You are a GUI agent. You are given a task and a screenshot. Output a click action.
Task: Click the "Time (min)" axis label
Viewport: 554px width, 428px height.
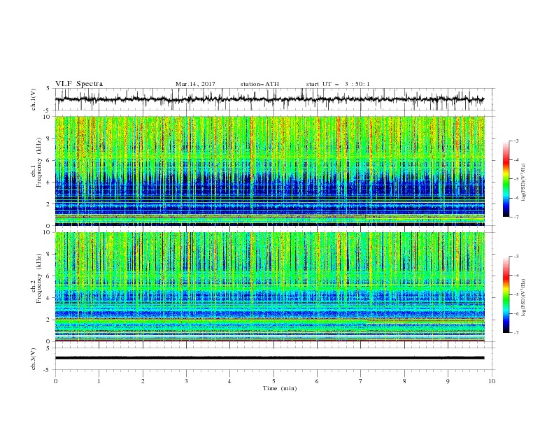[280, 388]
